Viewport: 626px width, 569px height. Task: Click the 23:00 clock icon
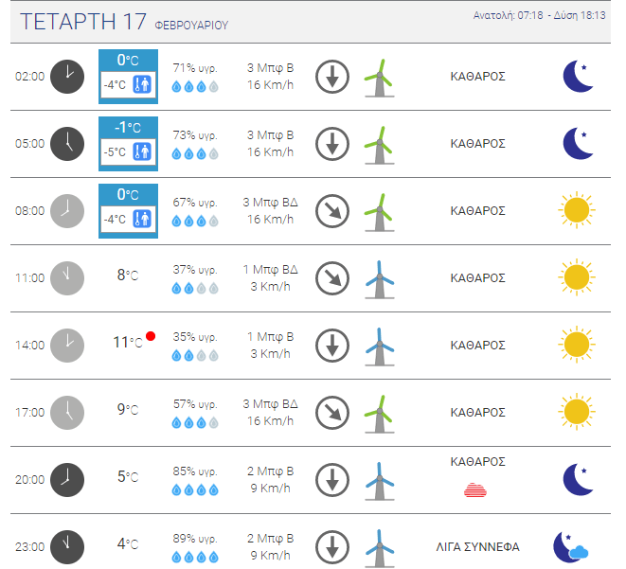point(67,547)
